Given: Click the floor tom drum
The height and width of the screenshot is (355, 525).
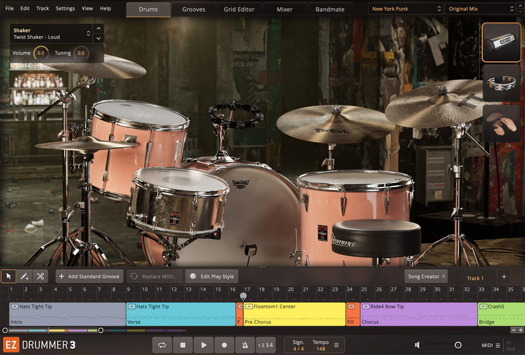Looking at the screenshot, I should click(355, 201).
